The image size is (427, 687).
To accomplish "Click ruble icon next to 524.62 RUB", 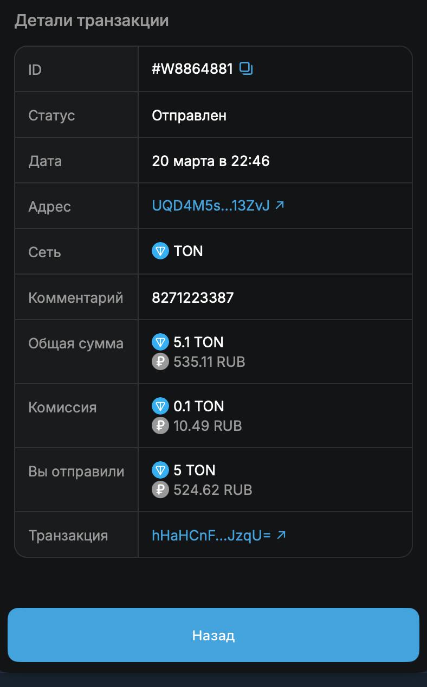I will [160, 490].
